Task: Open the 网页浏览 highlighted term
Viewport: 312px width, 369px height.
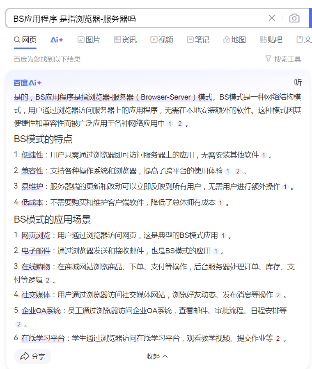Action: (x=36, y=235)
